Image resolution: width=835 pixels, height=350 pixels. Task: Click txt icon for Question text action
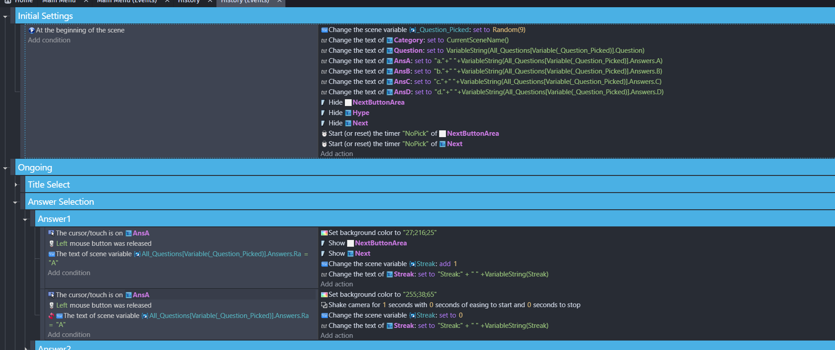pyautogui.click(x=324, y=51)
